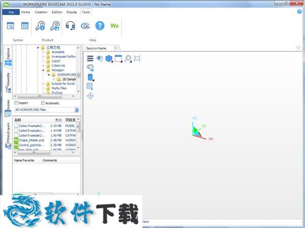Click the Name Favorite column header
Image resolution: width=305 pixels, height=228 pixels.
coord(24,160)
